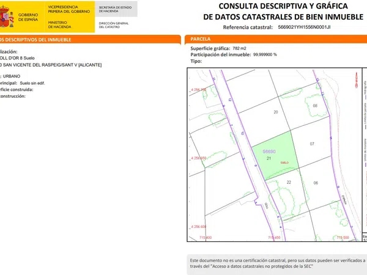Click parcel 06 on the map

coord(316,183)
